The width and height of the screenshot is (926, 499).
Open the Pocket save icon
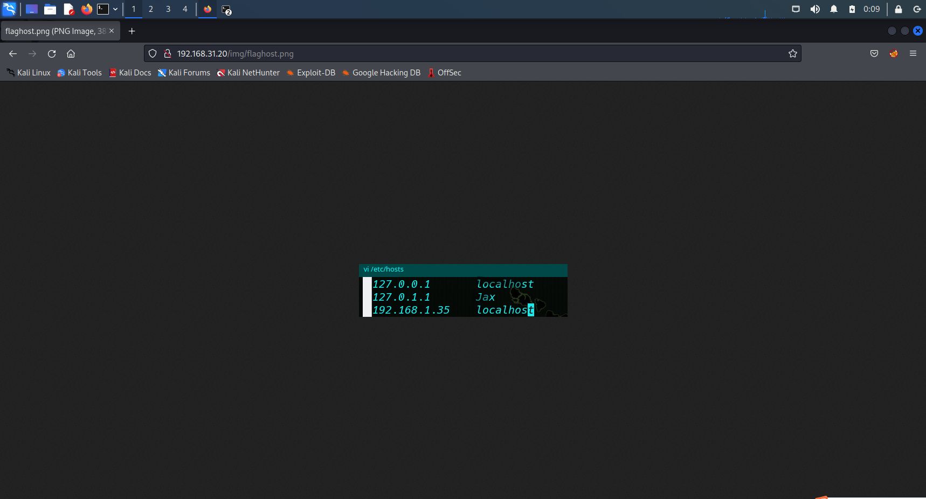point(874,54)
